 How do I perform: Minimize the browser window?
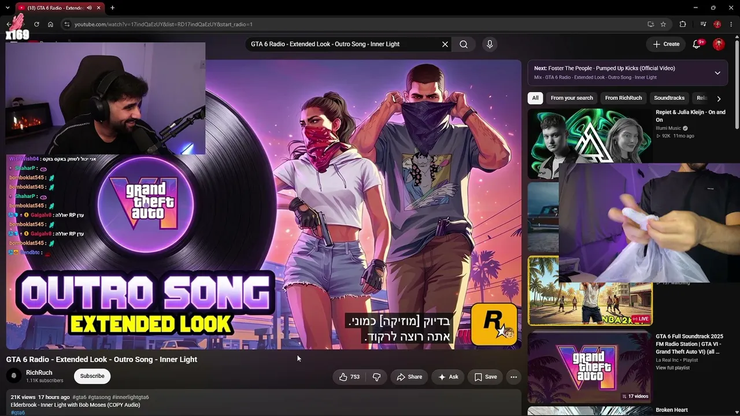point(695,8)
